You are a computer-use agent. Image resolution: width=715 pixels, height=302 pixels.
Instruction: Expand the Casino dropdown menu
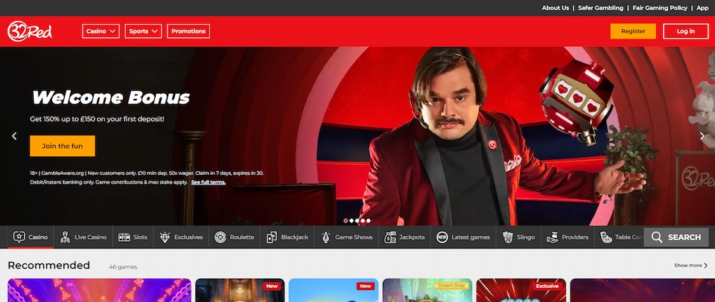[x=101, y=31]
